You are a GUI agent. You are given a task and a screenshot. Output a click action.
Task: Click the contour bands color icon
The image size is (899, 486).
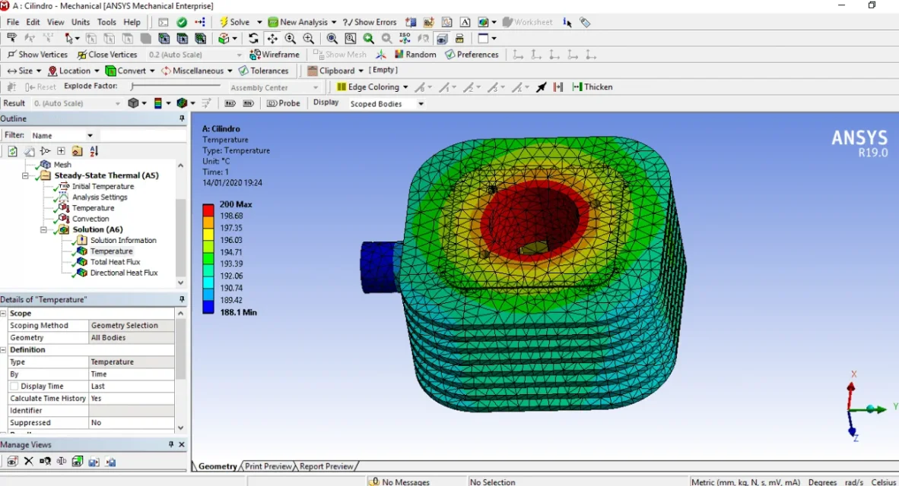[x=157, y=103]
